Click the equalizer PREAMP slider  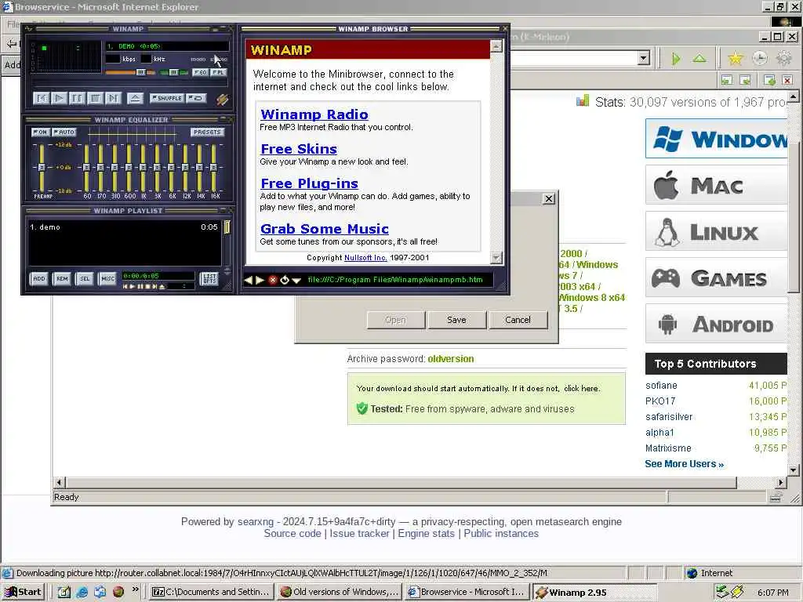[42, 168]
